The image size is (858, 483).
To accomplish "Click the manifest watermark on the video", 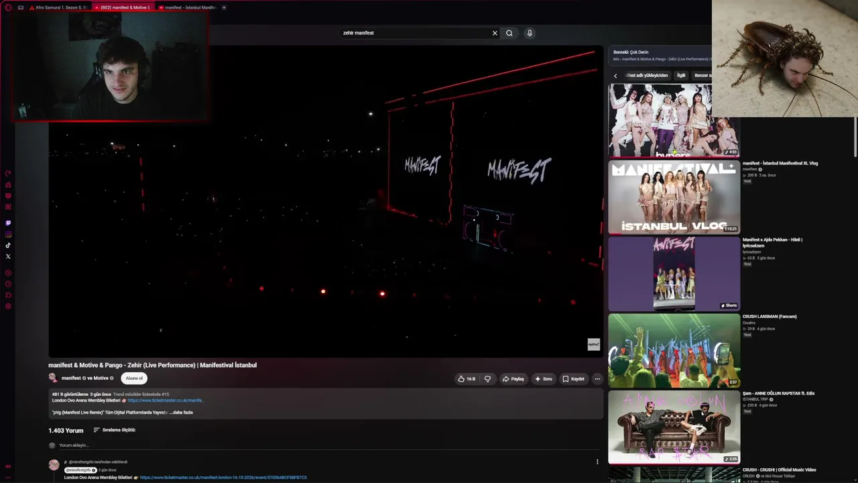I will click(594, 345).
